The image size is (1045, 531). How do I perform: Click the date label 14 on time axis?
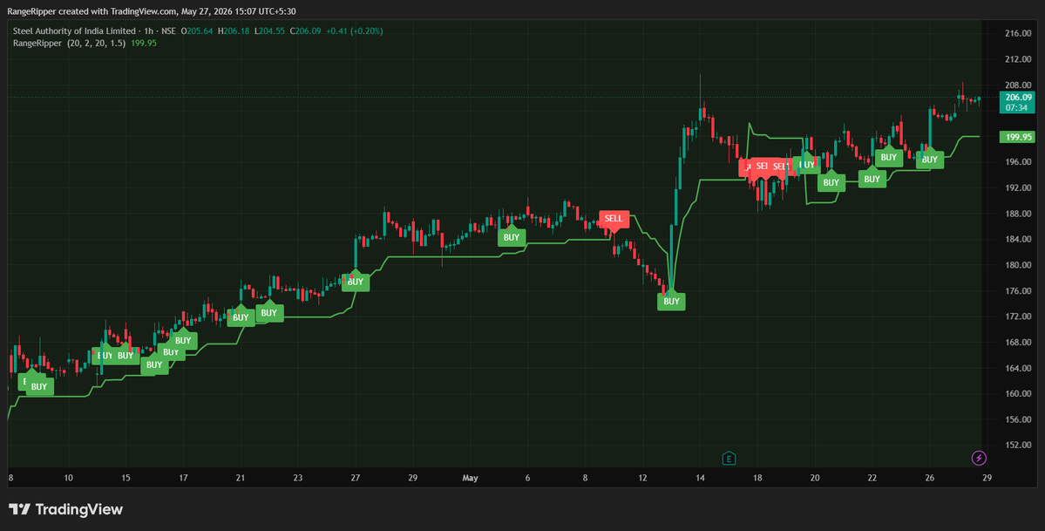[700, 479]
